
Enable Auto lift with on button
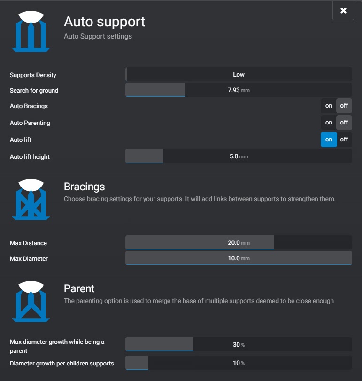click(x=329, y=140)
